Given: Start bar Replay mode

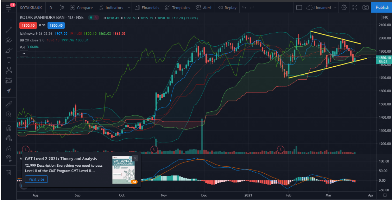Looking at the screenshot, I should click(227, 7).
